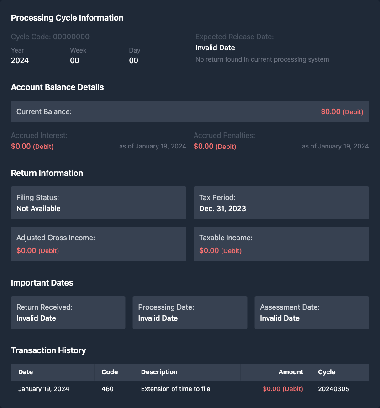
Task: Sort by Amount column header
Action: (291, 372)
